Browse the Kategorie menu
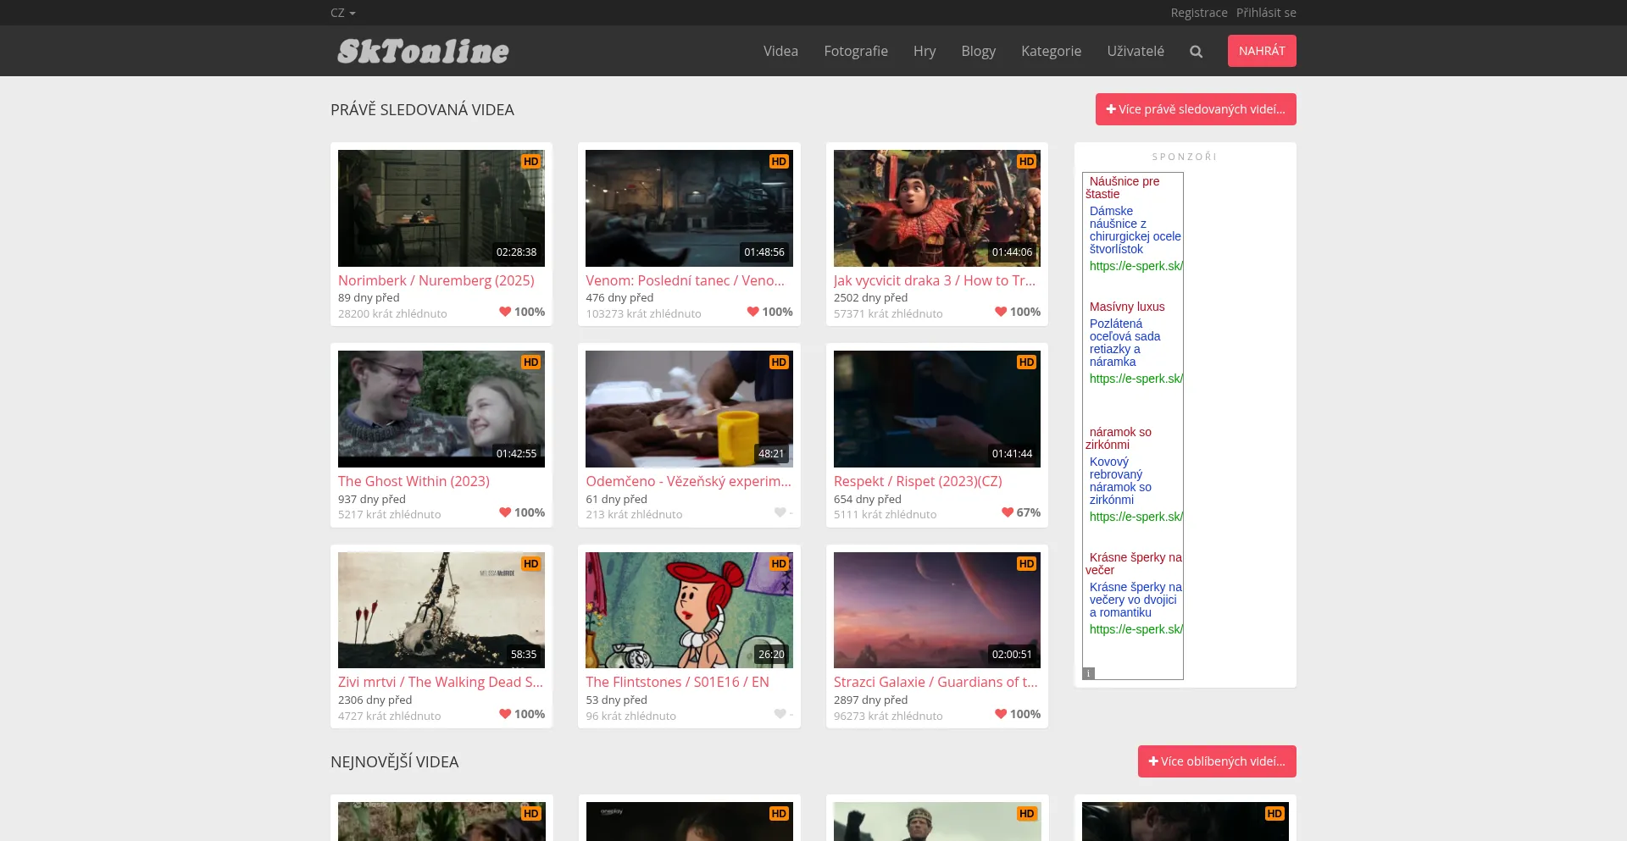The height and width of the screenshot is (841, 1627). coord(1052,51)
